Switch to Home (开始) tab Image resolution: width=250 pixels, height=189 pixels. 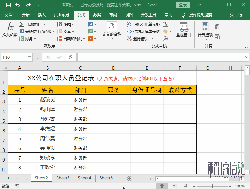[x=26, y=15]
